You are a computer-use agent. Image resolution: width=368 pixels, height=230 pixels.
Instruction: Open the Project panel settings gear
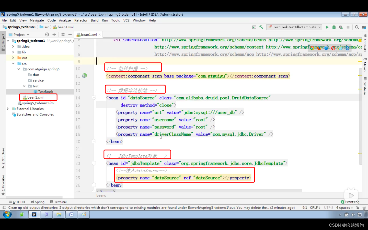point(63,34)
